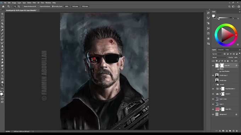Select the Move tool
The height and width of the screenshot is (135, 241).
point(2,14)
